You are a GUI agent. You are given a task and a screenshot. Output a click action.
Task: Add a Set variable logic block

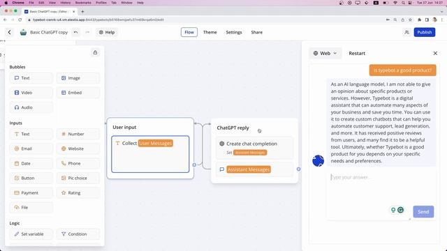[31, 234]
